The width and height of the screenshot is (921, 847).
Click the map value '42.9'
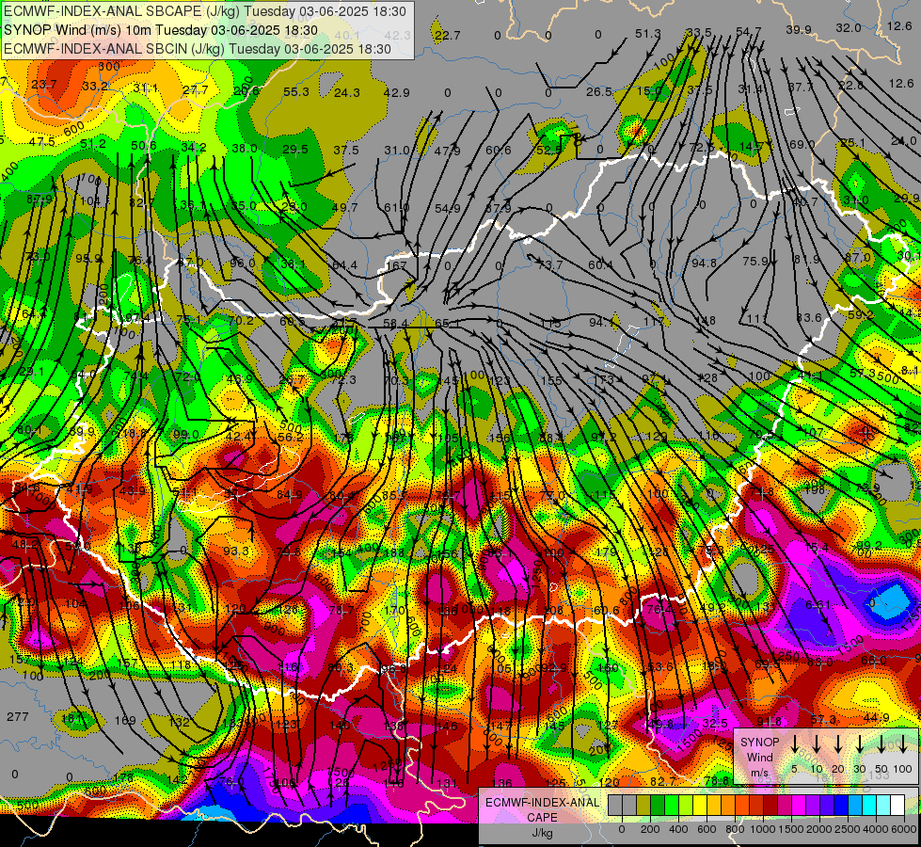[x=396, y=92]
